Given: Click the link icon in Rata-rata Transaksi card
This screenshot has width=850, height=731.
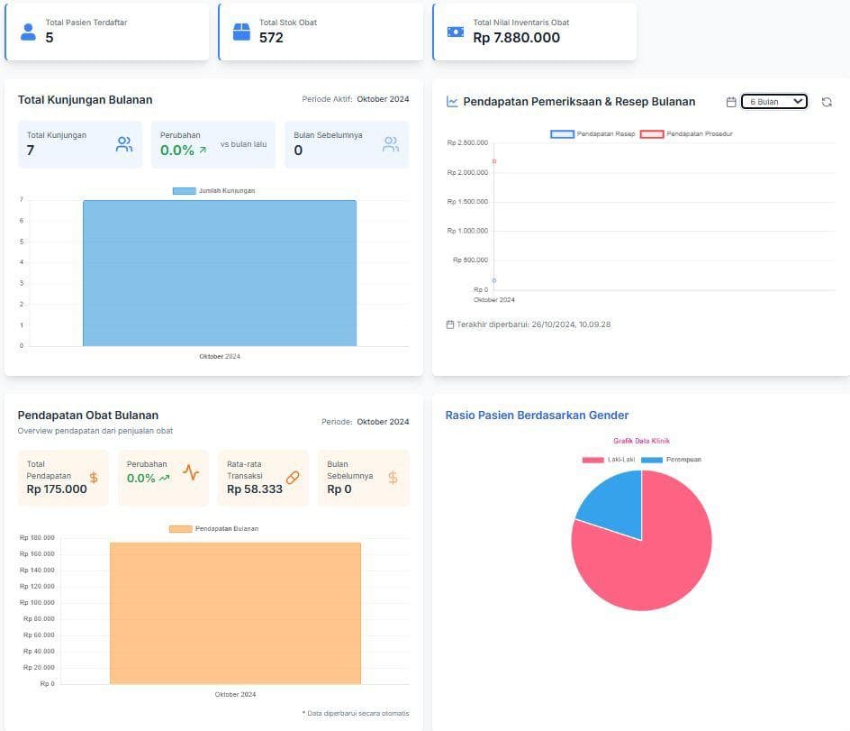Looking at the screenshot, I should coord(292,478).
